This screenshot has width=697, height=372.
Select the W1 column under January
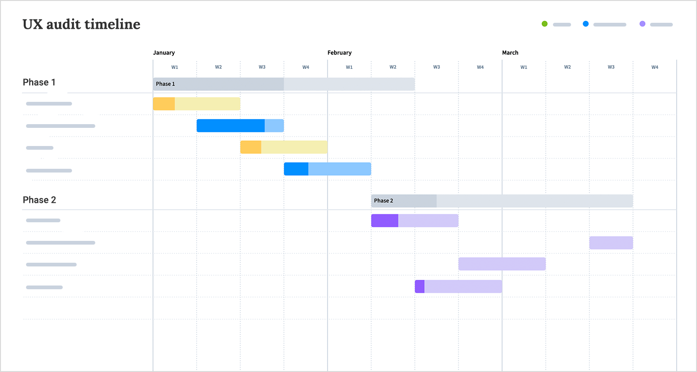175,67
